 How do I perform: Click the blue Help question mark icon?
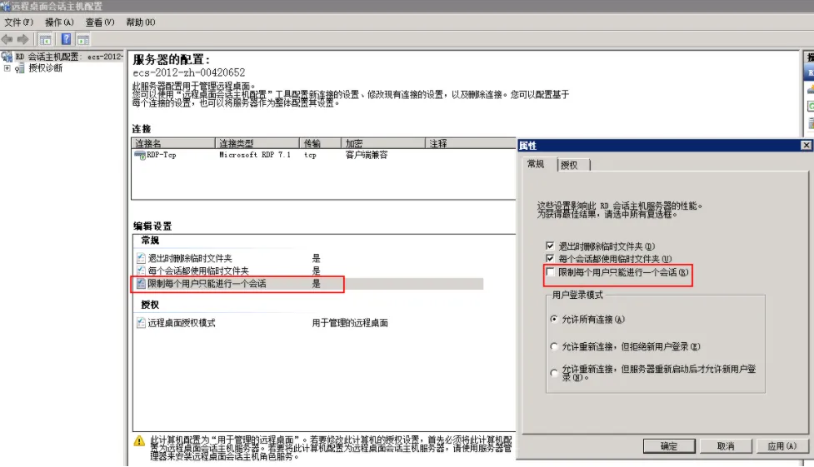click(67, 39)
